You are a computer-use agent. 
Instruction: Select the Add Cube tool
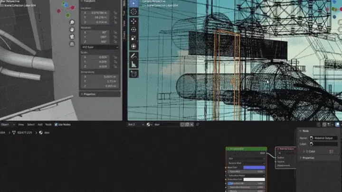(133, 74)
